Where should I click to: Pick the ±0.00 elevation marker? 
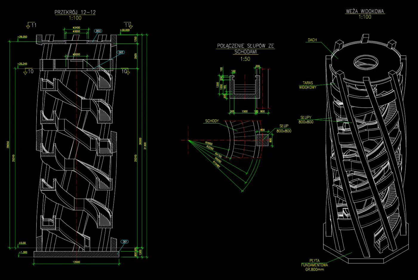(22, 243)
